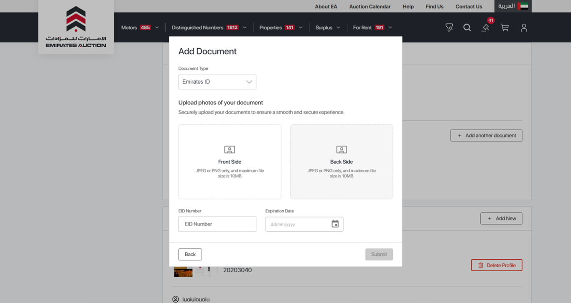Click the Back button in dialog
The height and width of the screenshot is (303, 571).
[x=190, y=254]
